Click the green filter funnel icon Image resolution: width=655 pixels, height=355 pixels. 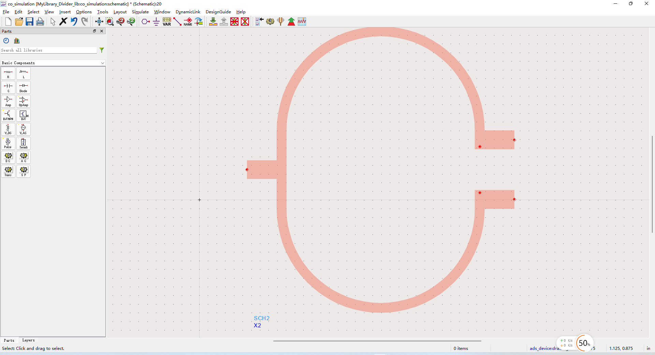pyautogui.click(x=102, y=50)
